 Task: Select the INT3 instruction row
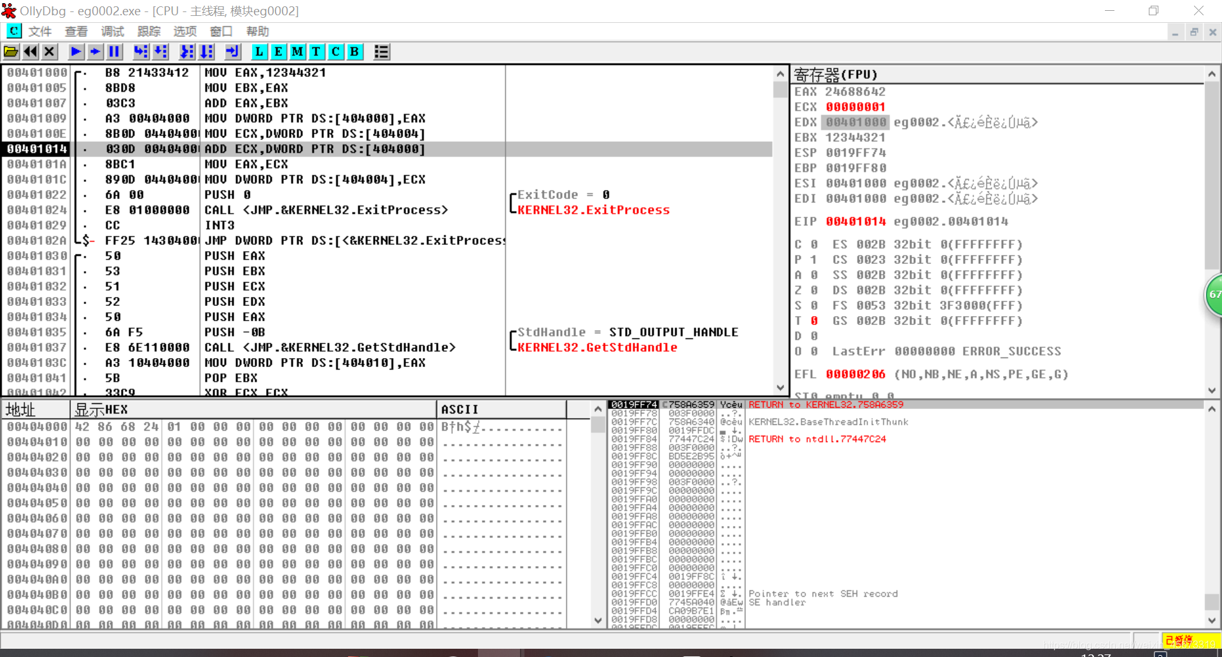point(386,225)
